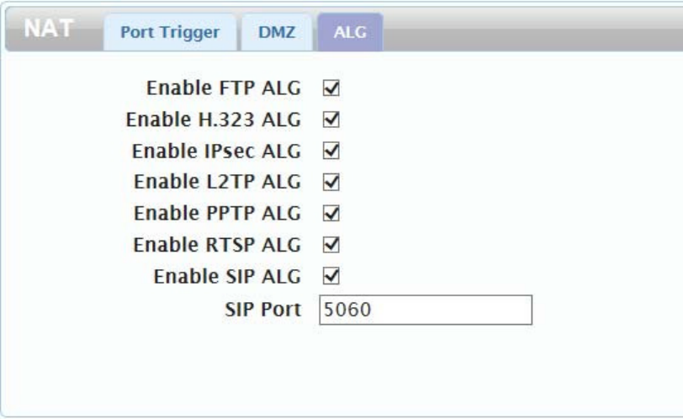Clear the RTSP ALG checkbox
This screenshot has height=419, width=683.
tap(331, 244)
